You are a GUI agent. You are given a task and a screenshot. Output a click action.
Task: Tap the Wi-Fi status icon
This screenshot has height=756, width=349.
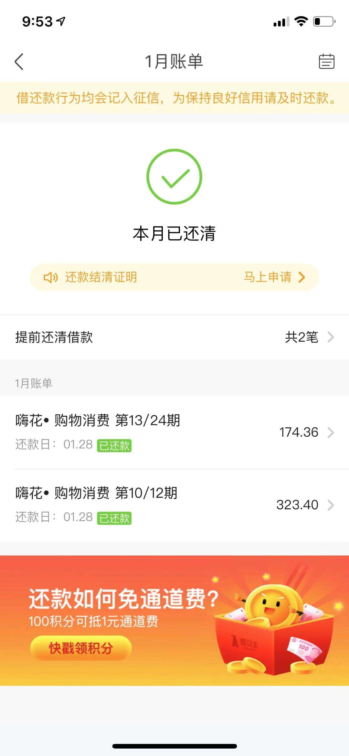coord(301,22)
